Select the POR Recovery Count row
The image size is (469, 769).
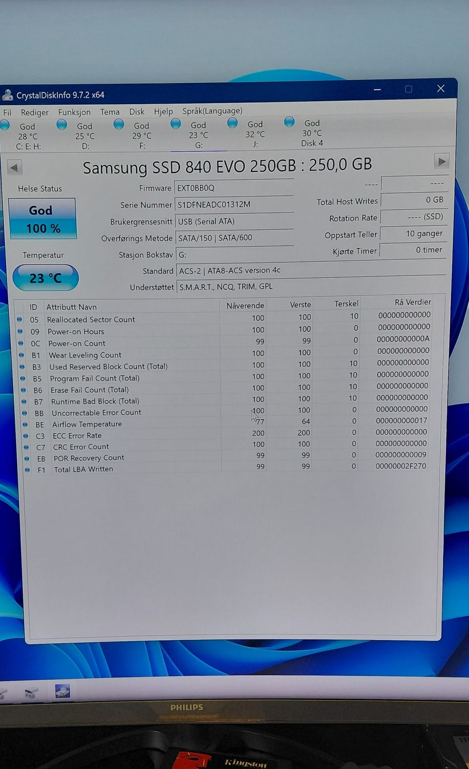[226, 457]
